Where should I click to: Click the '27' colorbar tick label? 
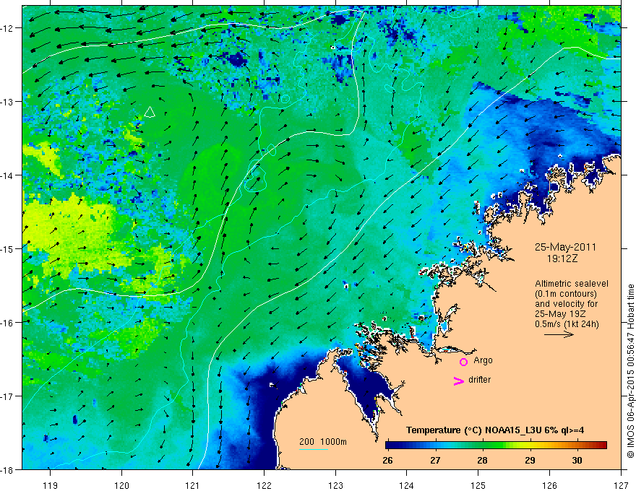[x=435, y=460]
